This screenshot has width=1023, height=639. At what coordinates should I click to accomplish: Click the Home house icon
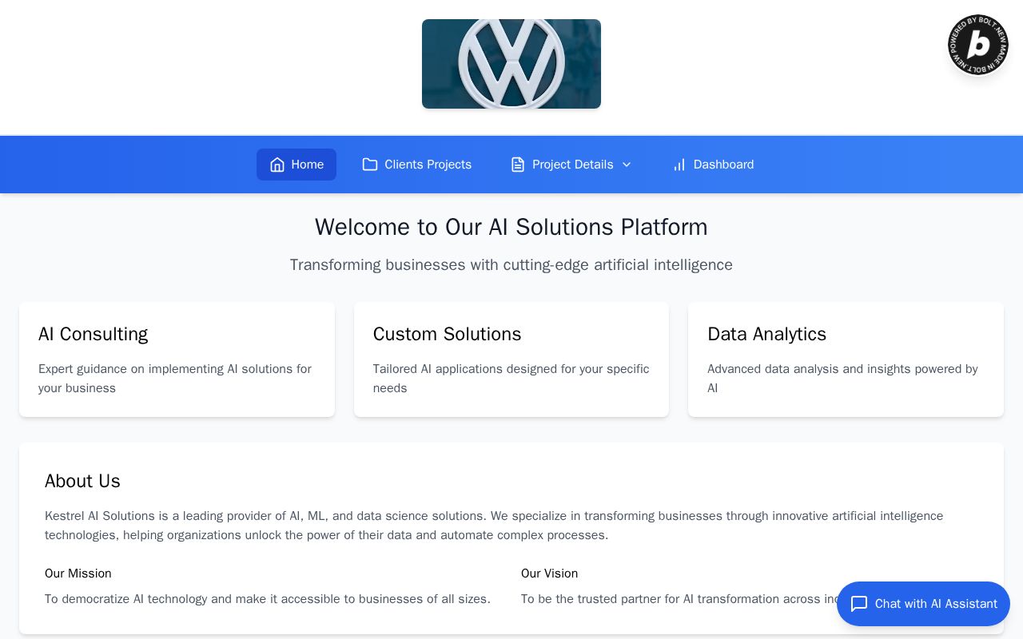pyautogui.click(x=277, y=165)
